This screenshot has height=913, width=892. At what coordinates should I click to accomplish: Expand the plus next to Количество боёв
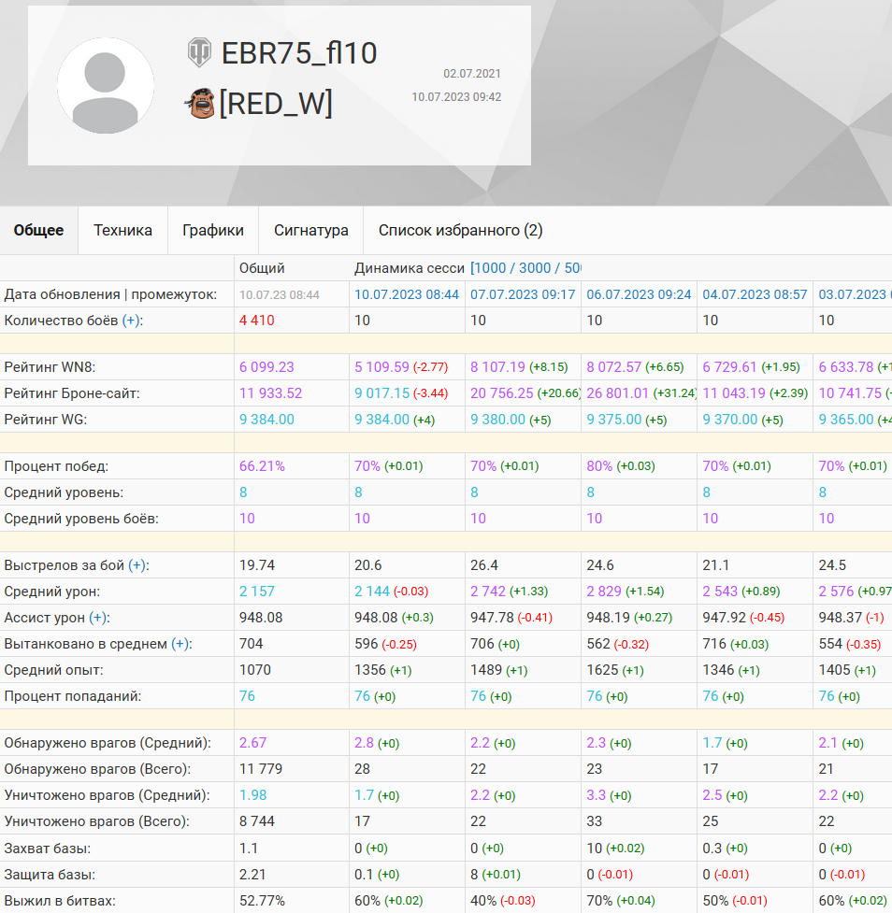(x=131, y=321)
